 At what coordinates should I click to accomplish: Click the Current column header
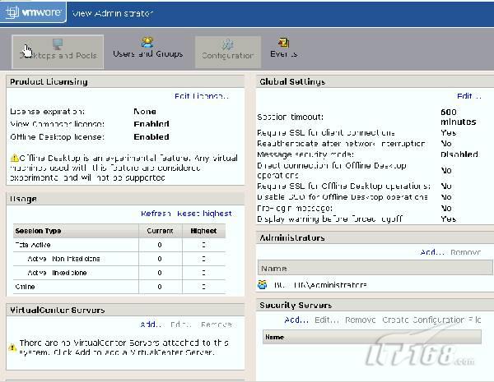(x=160, y=231)
